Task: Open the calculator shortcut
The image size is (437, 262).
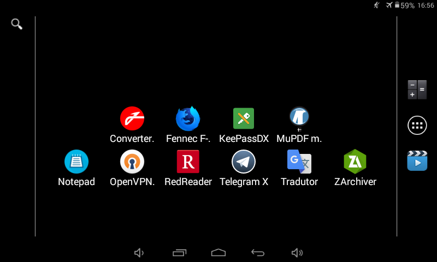Action: click(417, 90)
